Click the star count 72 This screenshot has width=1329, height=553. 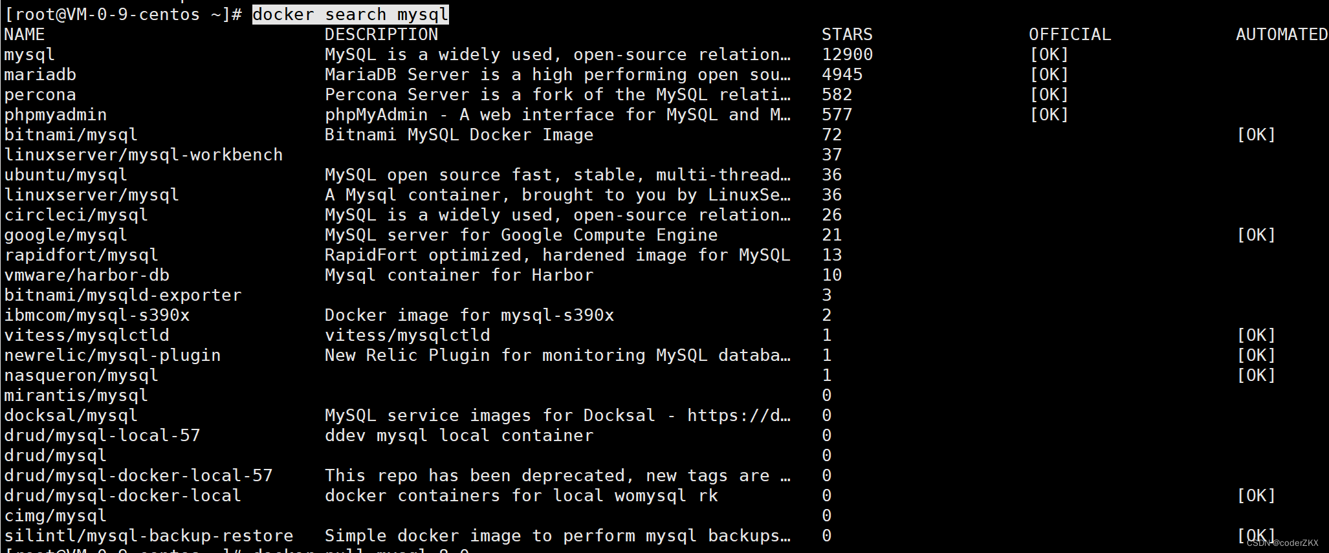point(831,135)
